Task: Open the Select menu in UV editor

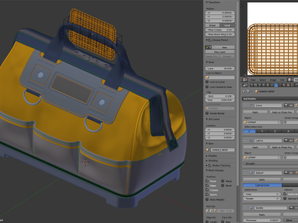Action: pos(263,80)
